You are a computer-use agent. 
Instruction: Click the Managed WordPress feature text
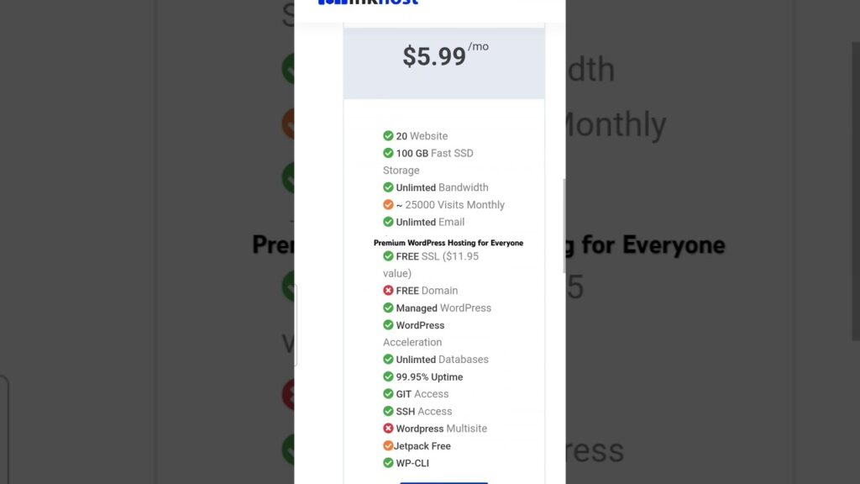coord(443,308)
